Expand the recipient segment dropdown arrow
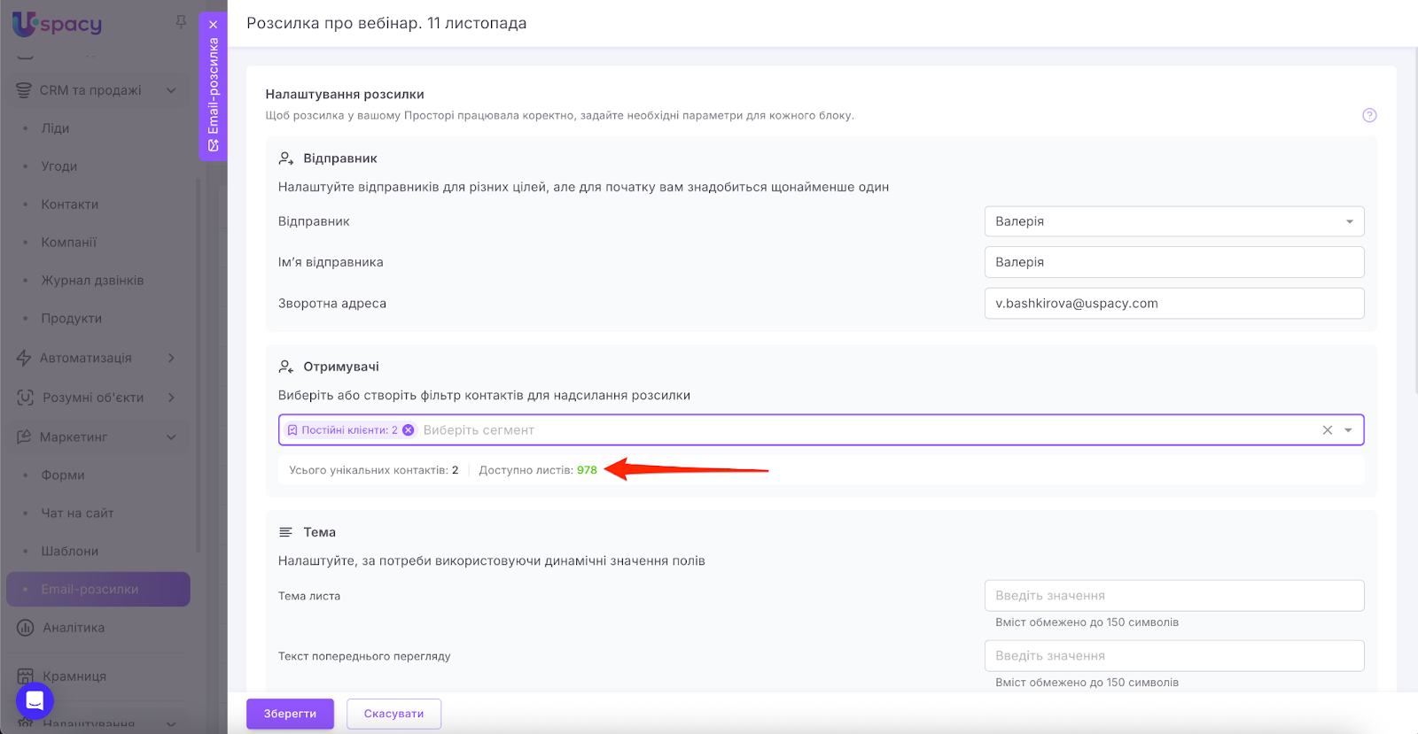This screenshot has width=1418, height=734. coord(1348,430)
